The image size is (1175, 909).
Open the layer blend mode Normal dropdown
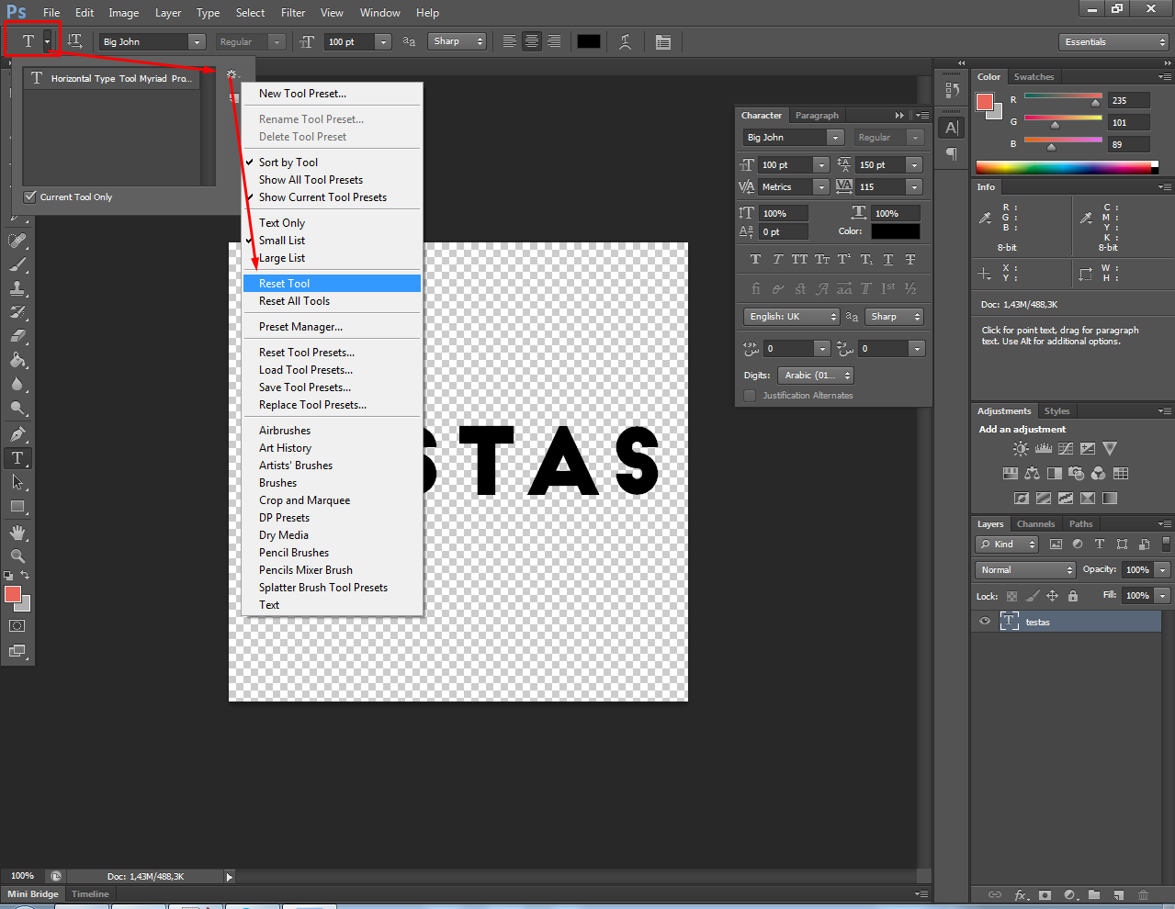[x=1025, y=570]
